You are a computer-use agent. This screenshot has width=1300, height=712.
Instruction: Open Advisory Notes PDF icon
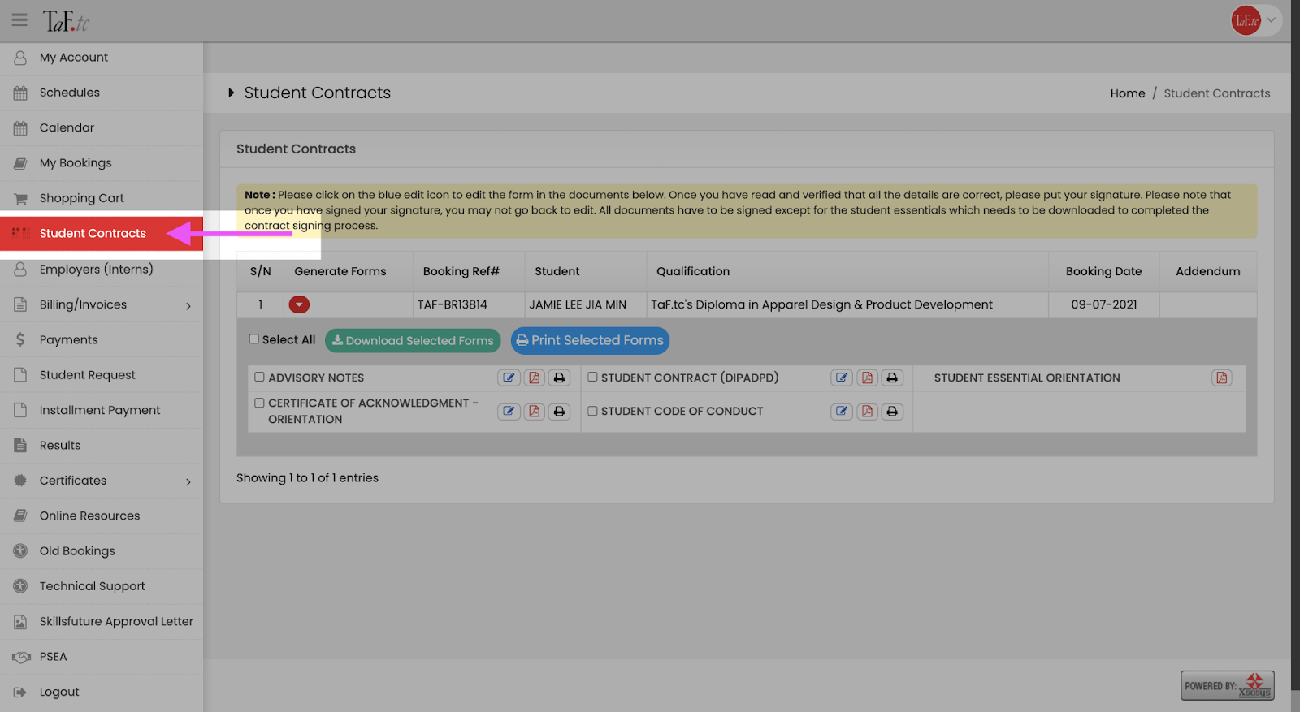coord(534,378)
